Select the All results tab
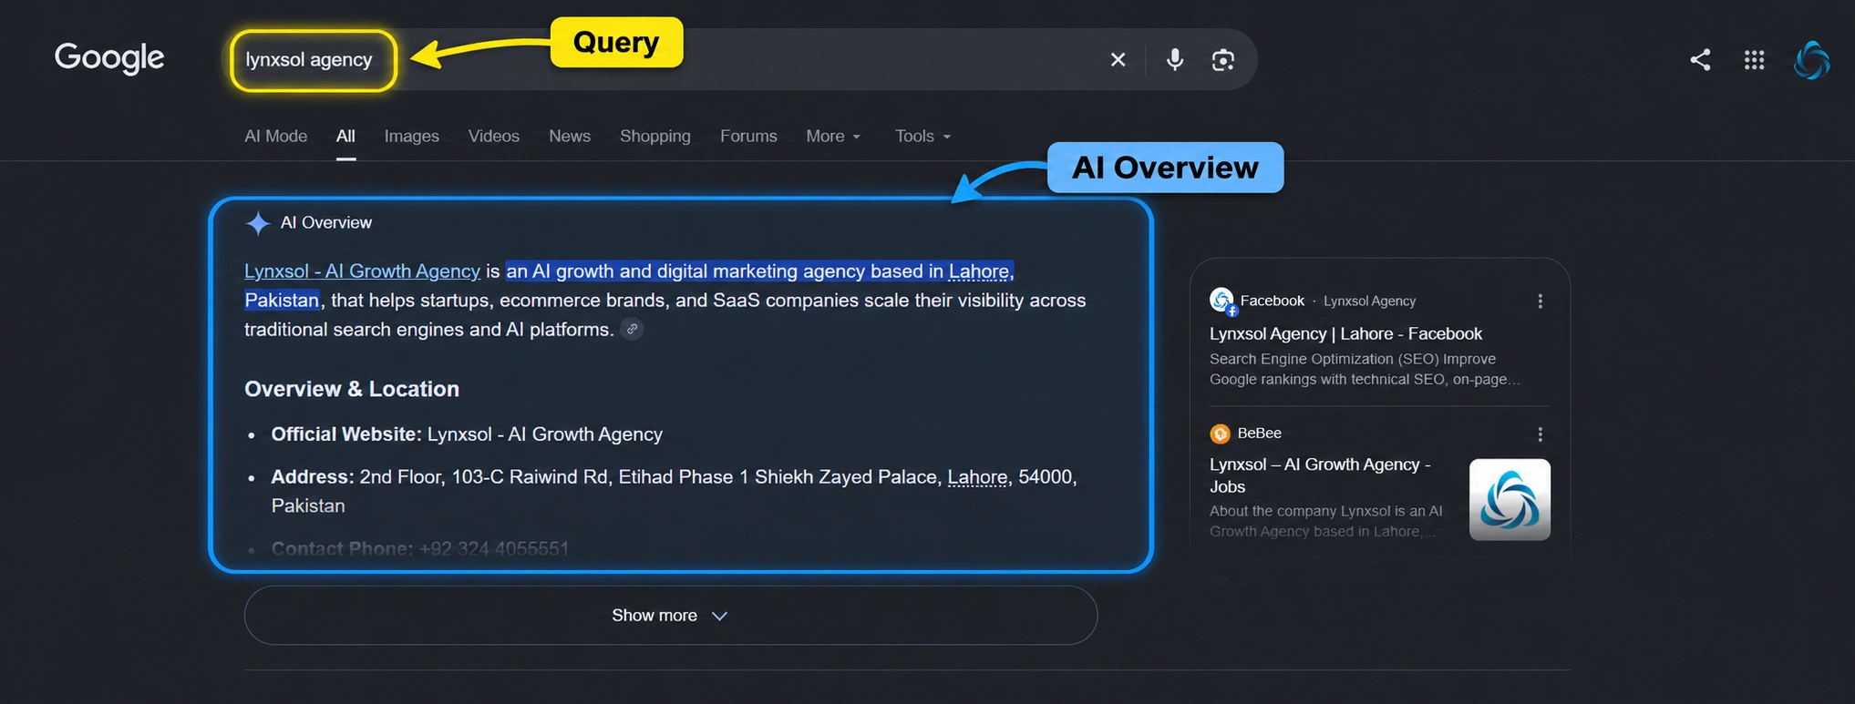 (x=345, y=136)
